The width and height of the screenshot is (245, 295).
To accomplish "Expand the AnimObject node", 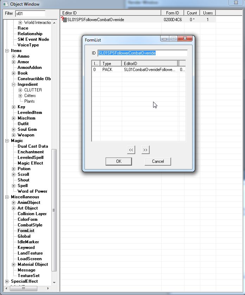I will click(14, 203).
